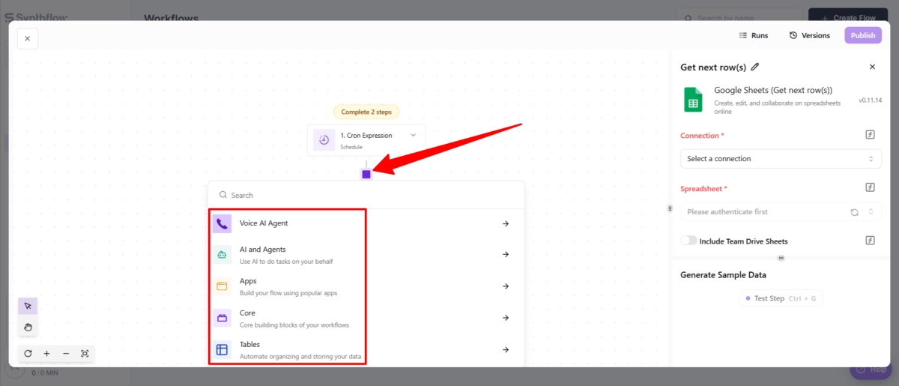Click the fit-to-view canvas icon
Image resolution: width=899 pixels, height=386 pixels.
[85, 353]
